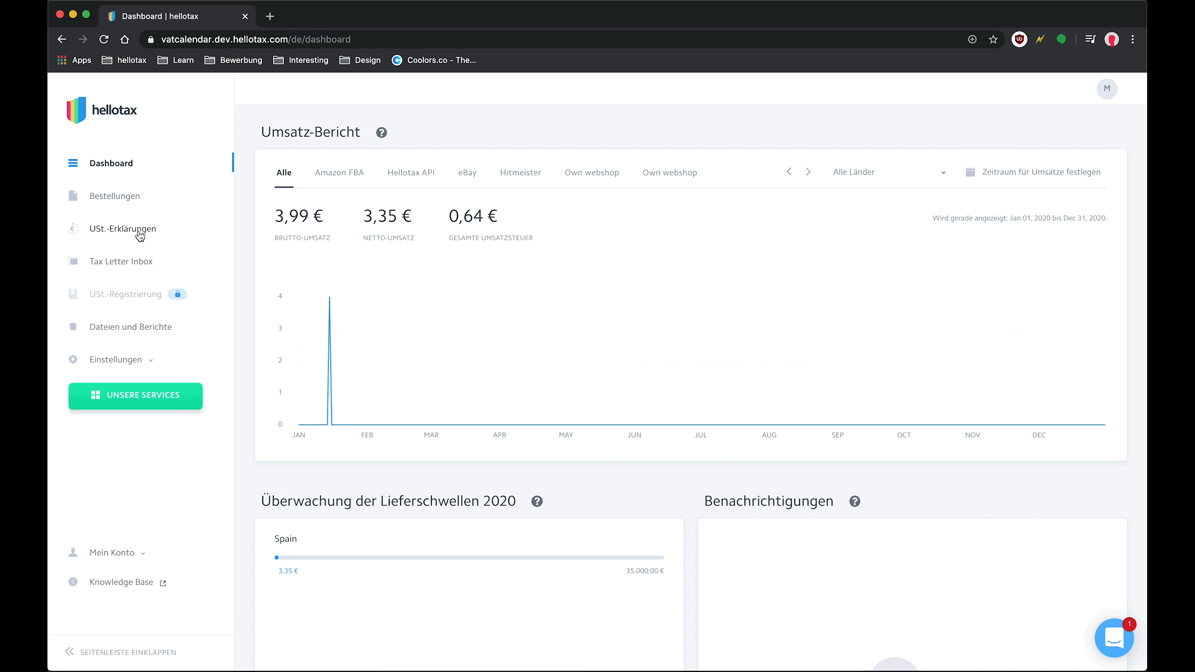Open the uBlock extension icon
Image resolution: width=1195 pixels, height=672 pixels.
point(1019,40)
